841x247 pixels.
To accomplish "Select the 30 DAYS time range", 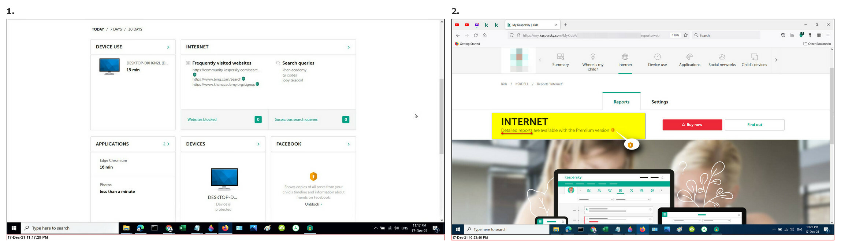I will (x=135, y=29).
